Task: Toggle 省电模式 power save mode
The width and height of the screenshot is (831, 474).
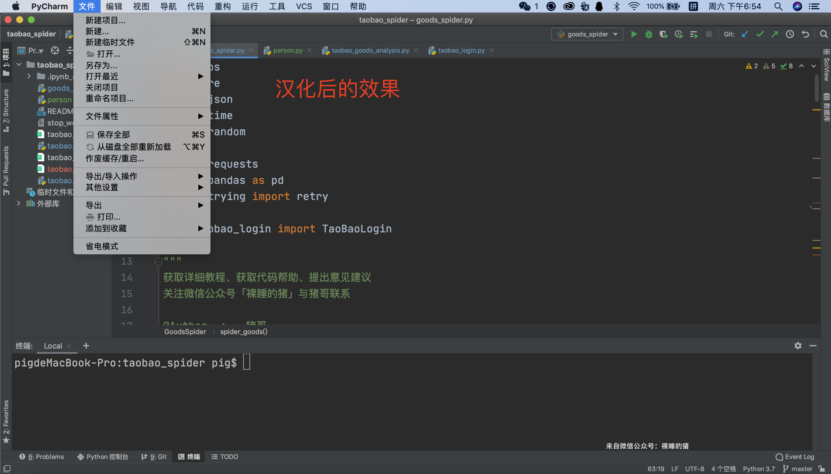Action: [102, 247]
